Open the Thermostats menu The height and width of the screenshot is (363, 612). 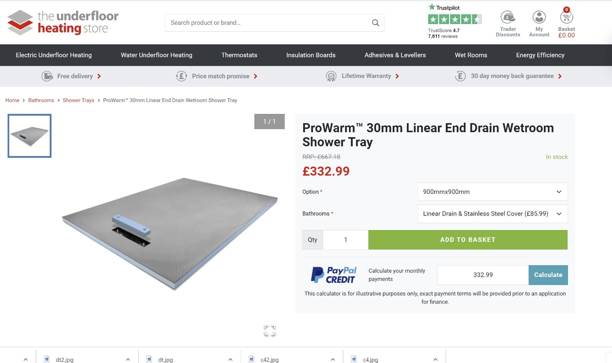click(239, 55)
